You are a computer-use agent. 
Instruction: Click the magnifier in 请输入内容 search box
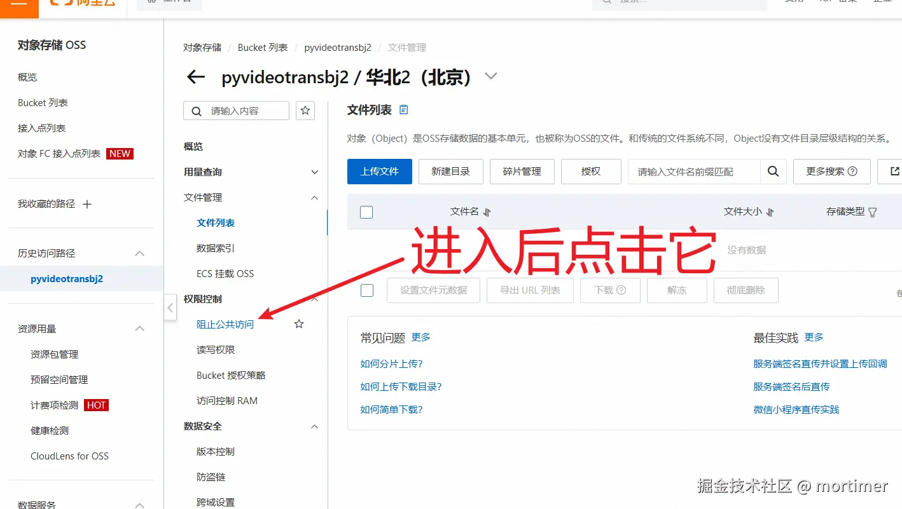197,111
